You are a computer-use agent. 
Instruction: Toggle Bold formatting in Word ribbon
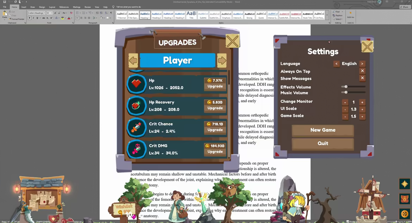click(30, 18)
